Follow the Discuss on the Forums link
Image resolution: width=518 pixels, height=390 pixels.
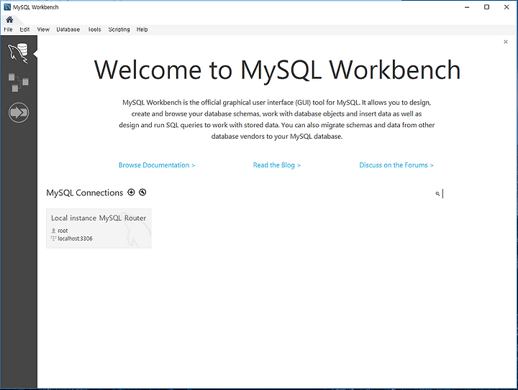pyautogui.click(x=396, y=165)
